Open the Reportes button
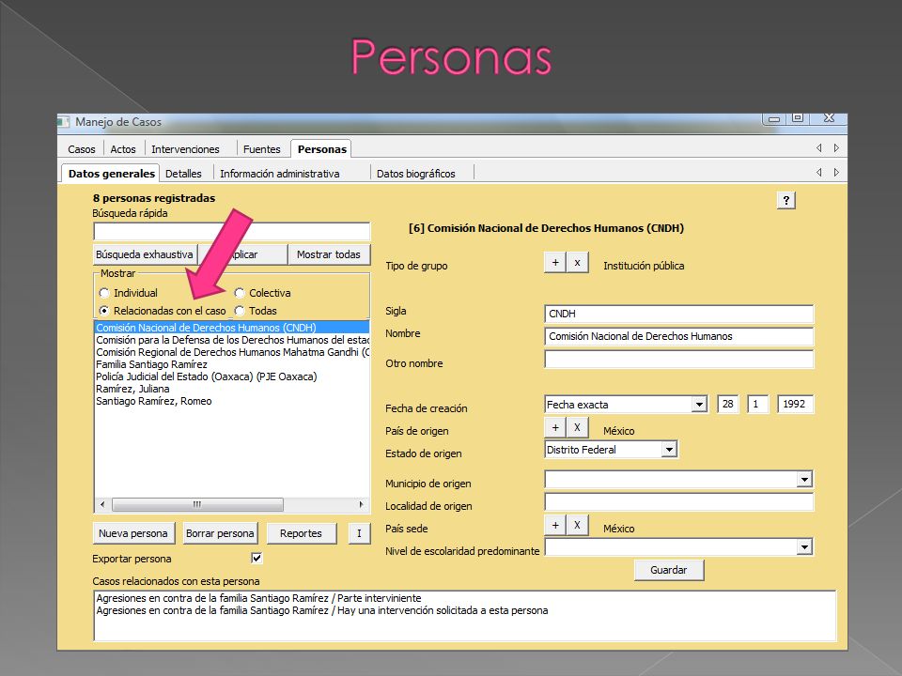Screen dimensions: 902x676 click(301, 533)
